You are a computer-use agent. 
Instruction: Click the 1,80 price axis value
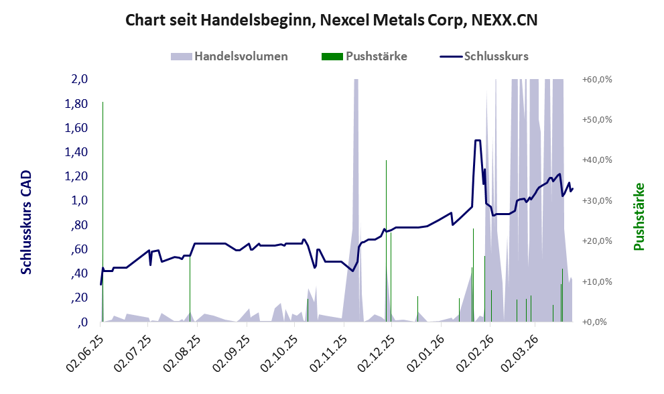click(76, 104)
